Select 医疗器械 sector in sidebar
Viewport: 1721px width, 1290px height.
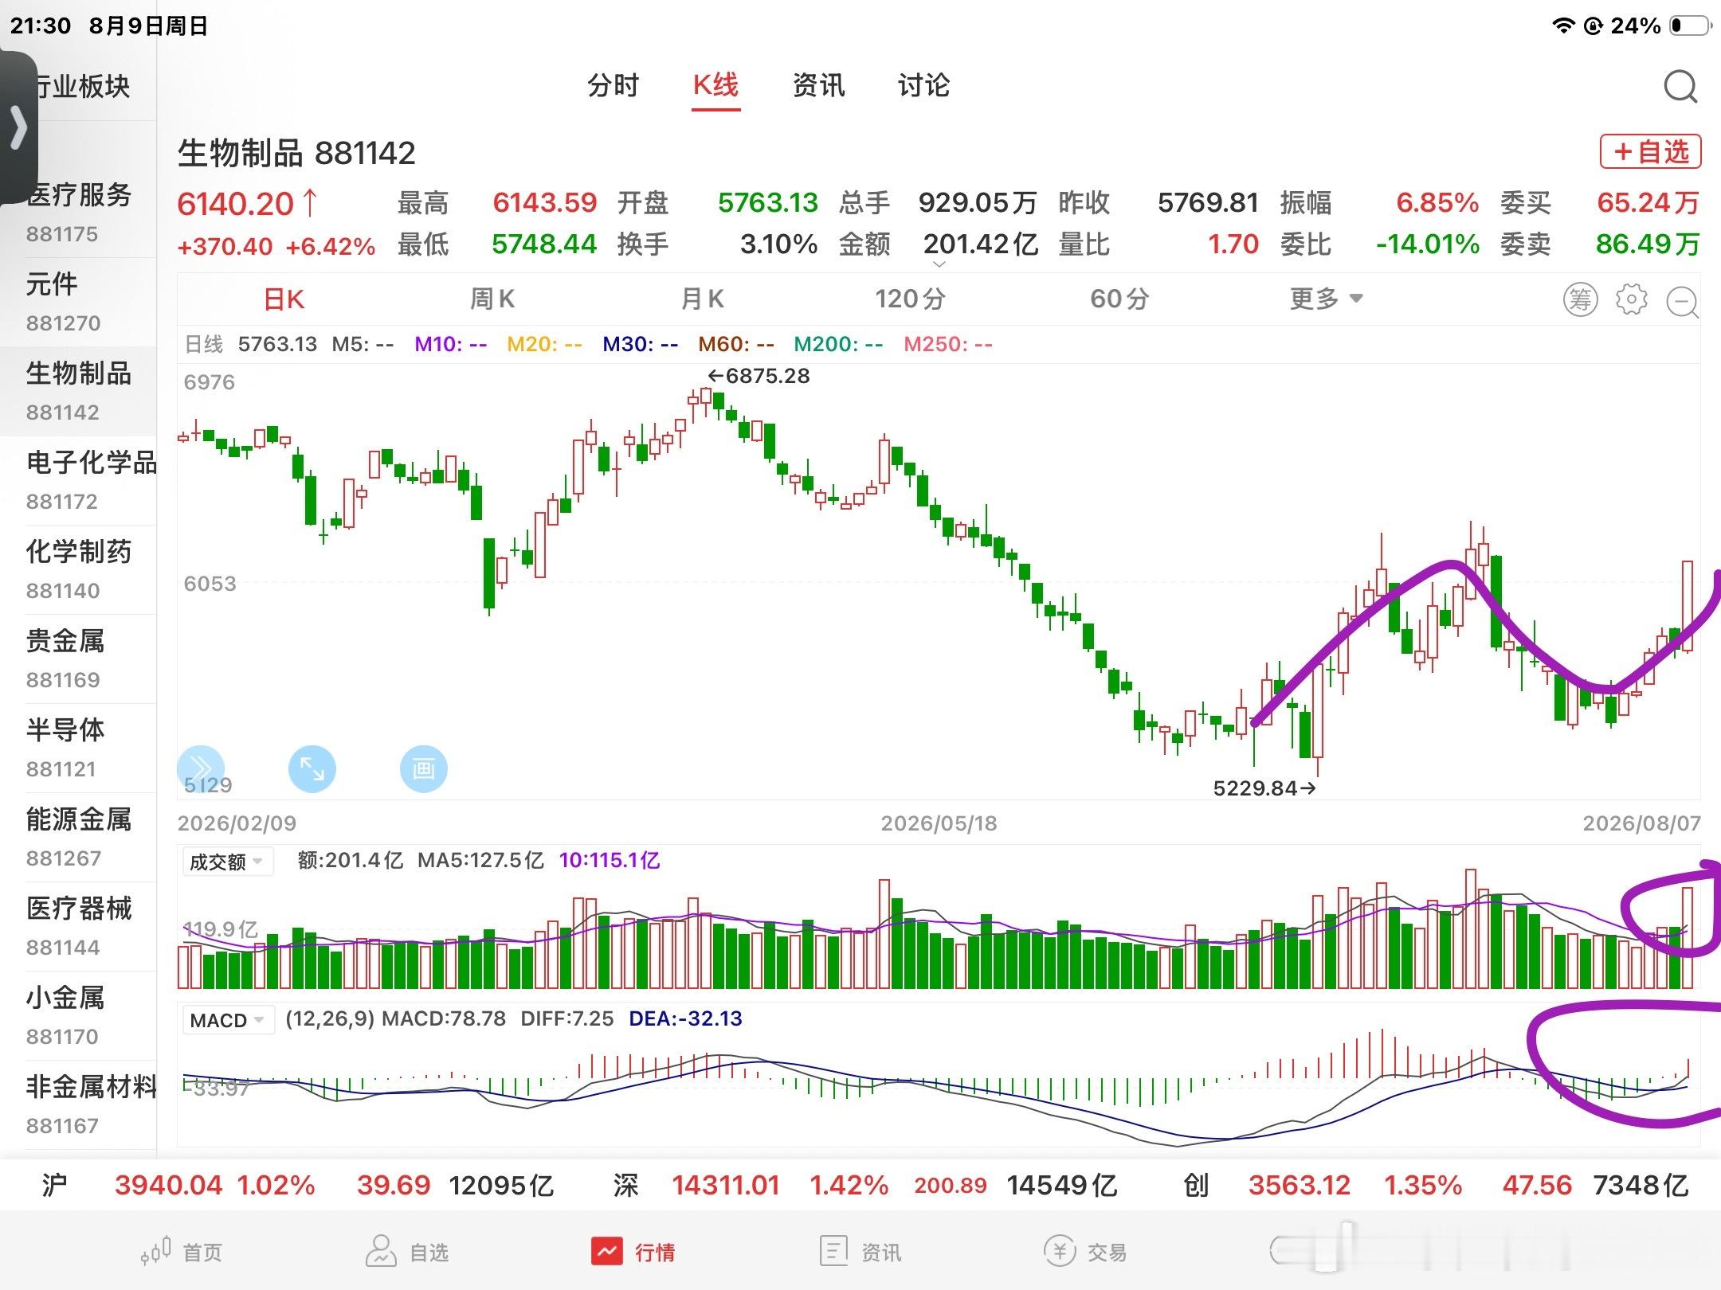tap(78, 926)
